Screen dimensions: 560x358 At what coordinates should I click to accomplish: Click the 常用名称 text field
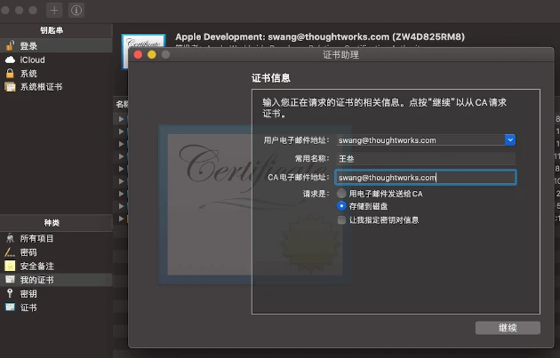425,158
